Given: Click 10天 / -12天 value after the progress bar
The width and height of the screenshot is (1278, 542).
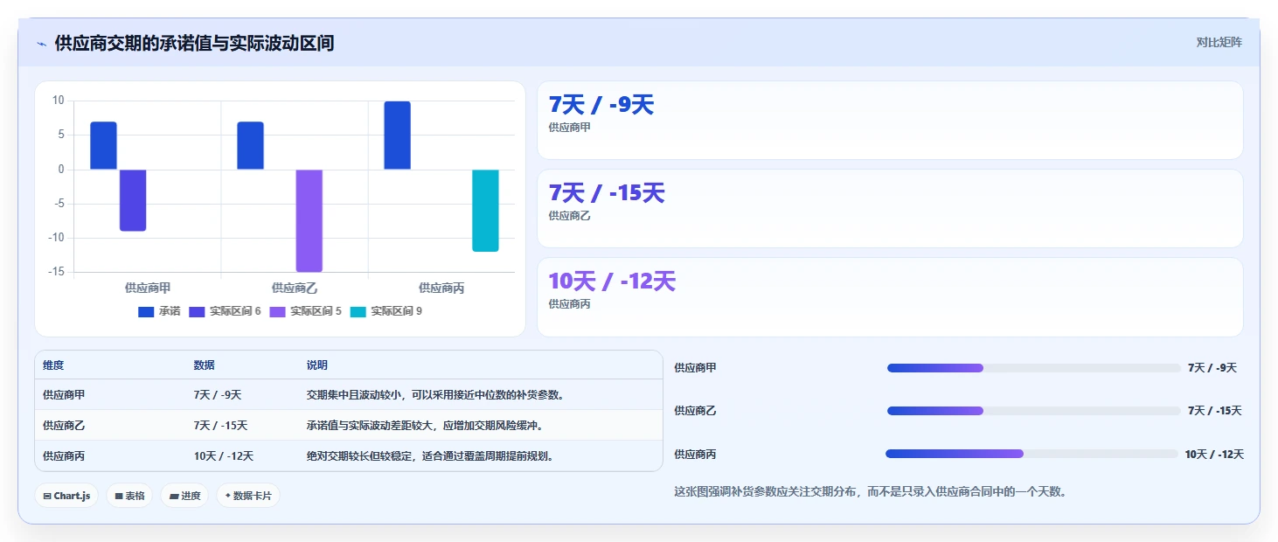Looking at the screenshot, I should click(1214, 455).
